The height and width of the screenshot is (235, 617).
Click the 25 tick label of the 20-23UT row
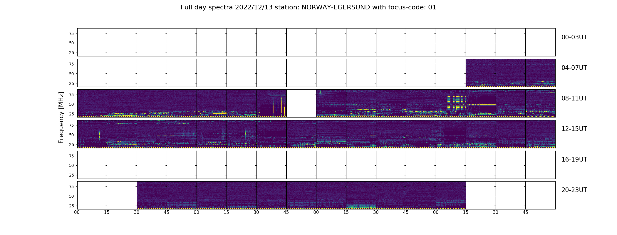(x=71, y=206)
